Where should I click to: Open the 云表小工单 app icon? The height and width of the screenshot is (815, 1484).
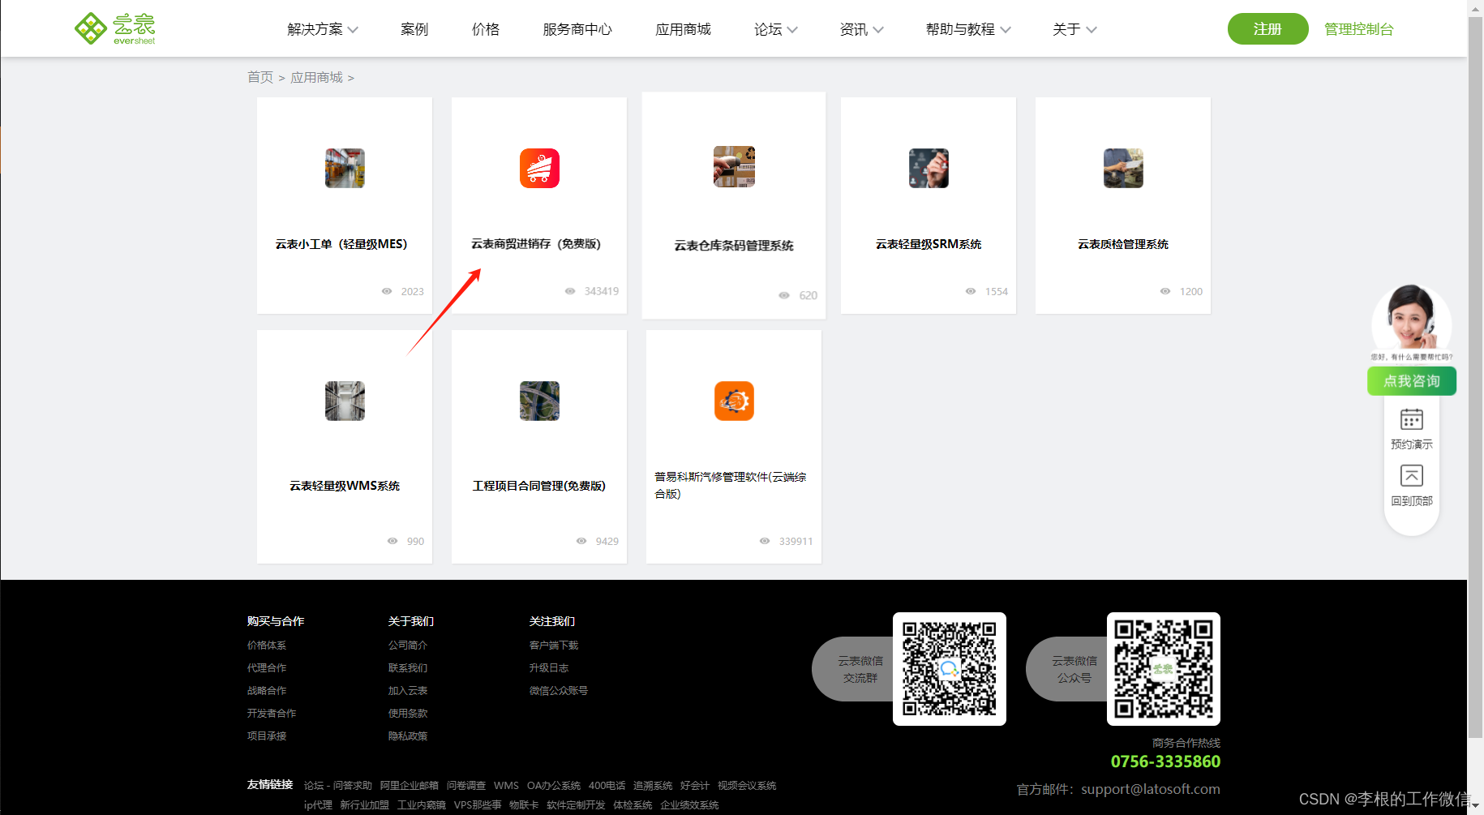345,168
